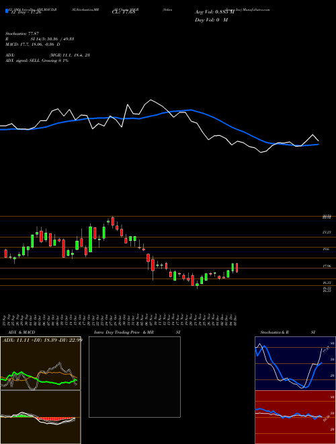Select the "Stochastics: 77.87" reading

22,34
